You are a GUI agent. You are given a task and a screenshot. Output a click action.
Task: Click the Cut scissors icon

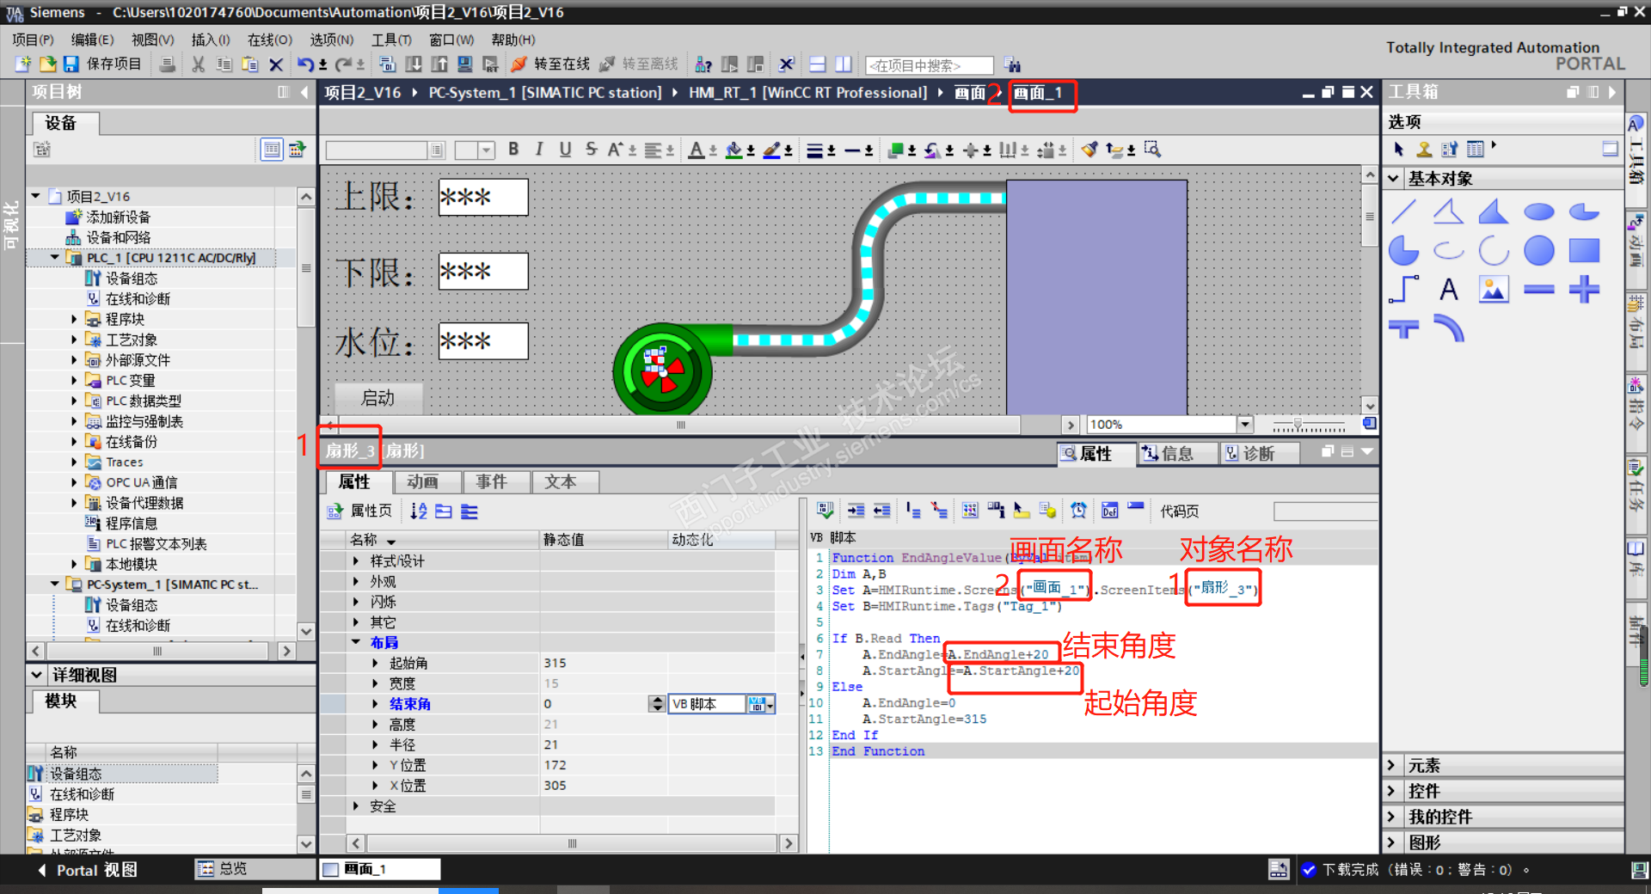tap(198, 64)
